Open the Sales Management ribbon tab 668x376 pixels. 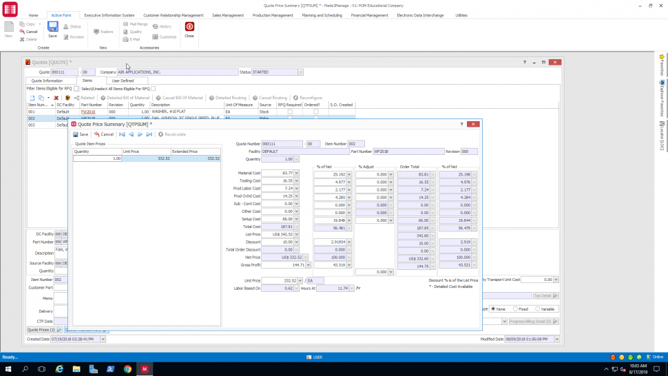click(227, 14)
